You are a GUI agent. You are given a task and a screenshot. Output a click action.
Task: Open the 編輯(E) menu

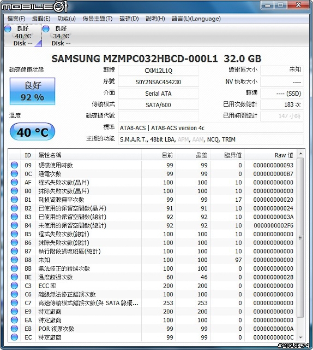(x=41, y=19)
